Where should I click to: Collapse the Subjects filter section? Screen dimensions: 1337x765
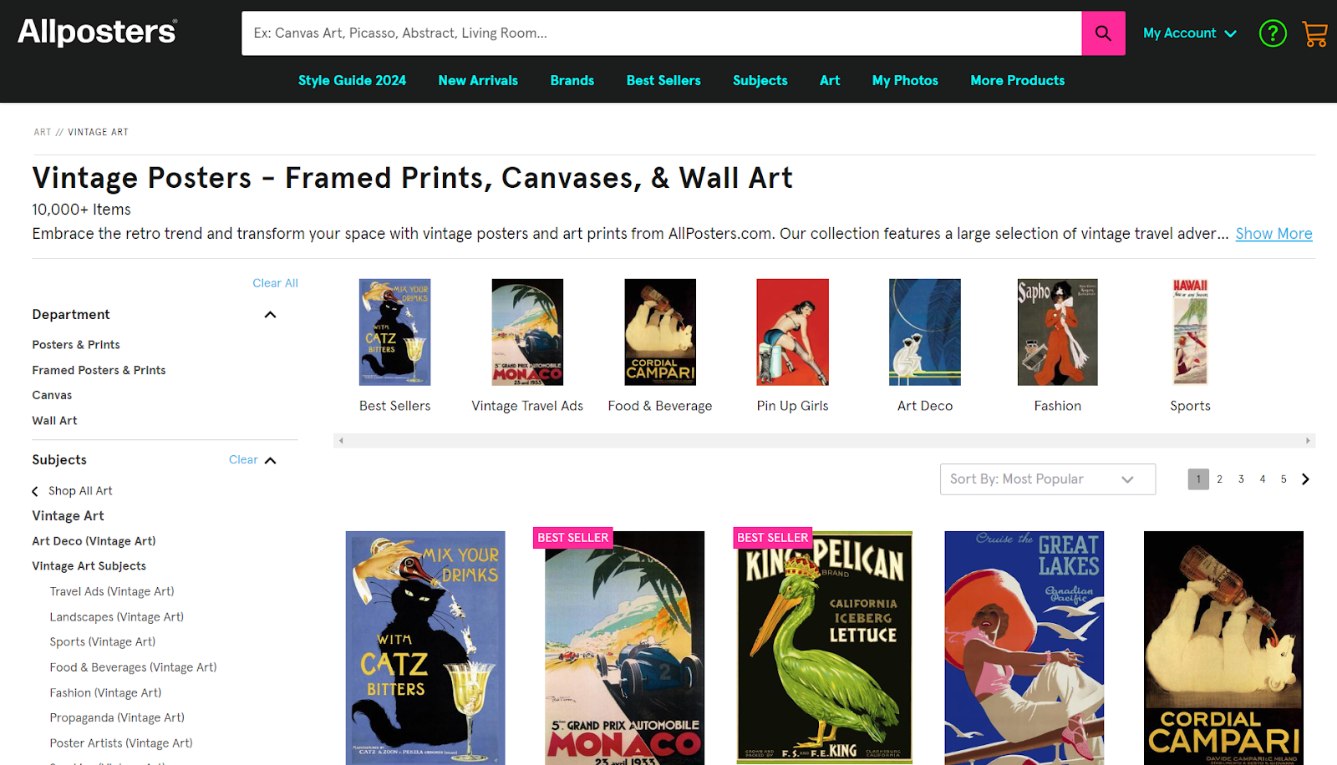pos(271,460)
